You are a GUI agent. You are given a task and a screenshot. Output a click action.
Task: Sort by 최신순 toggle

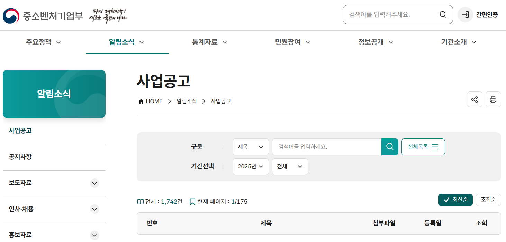455,200
